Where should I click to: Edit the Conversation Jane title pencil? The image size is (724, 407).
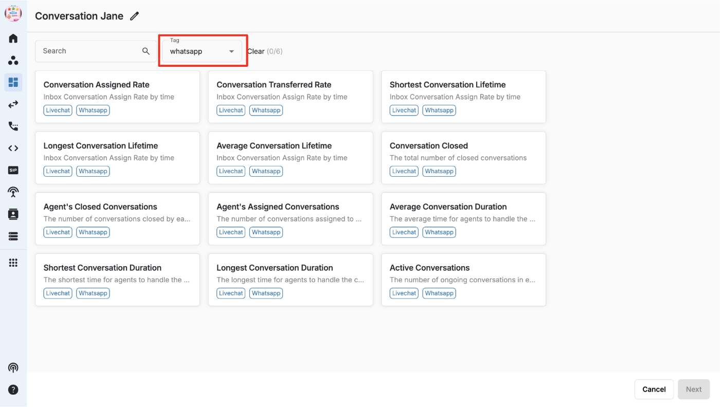(134, 16)
